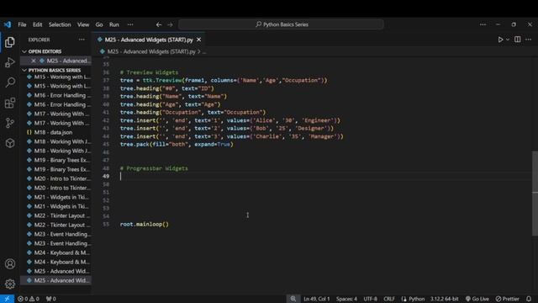The width and height of the screenshot is (538, 303).
Task: Open title bar layout ellipsis menu
Action: 483,24
